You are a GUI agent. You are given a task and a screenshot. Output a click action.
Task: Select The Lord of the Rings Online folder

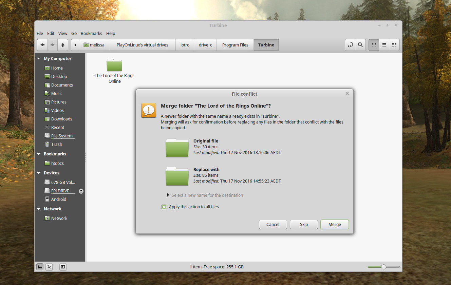pos(114,71)
